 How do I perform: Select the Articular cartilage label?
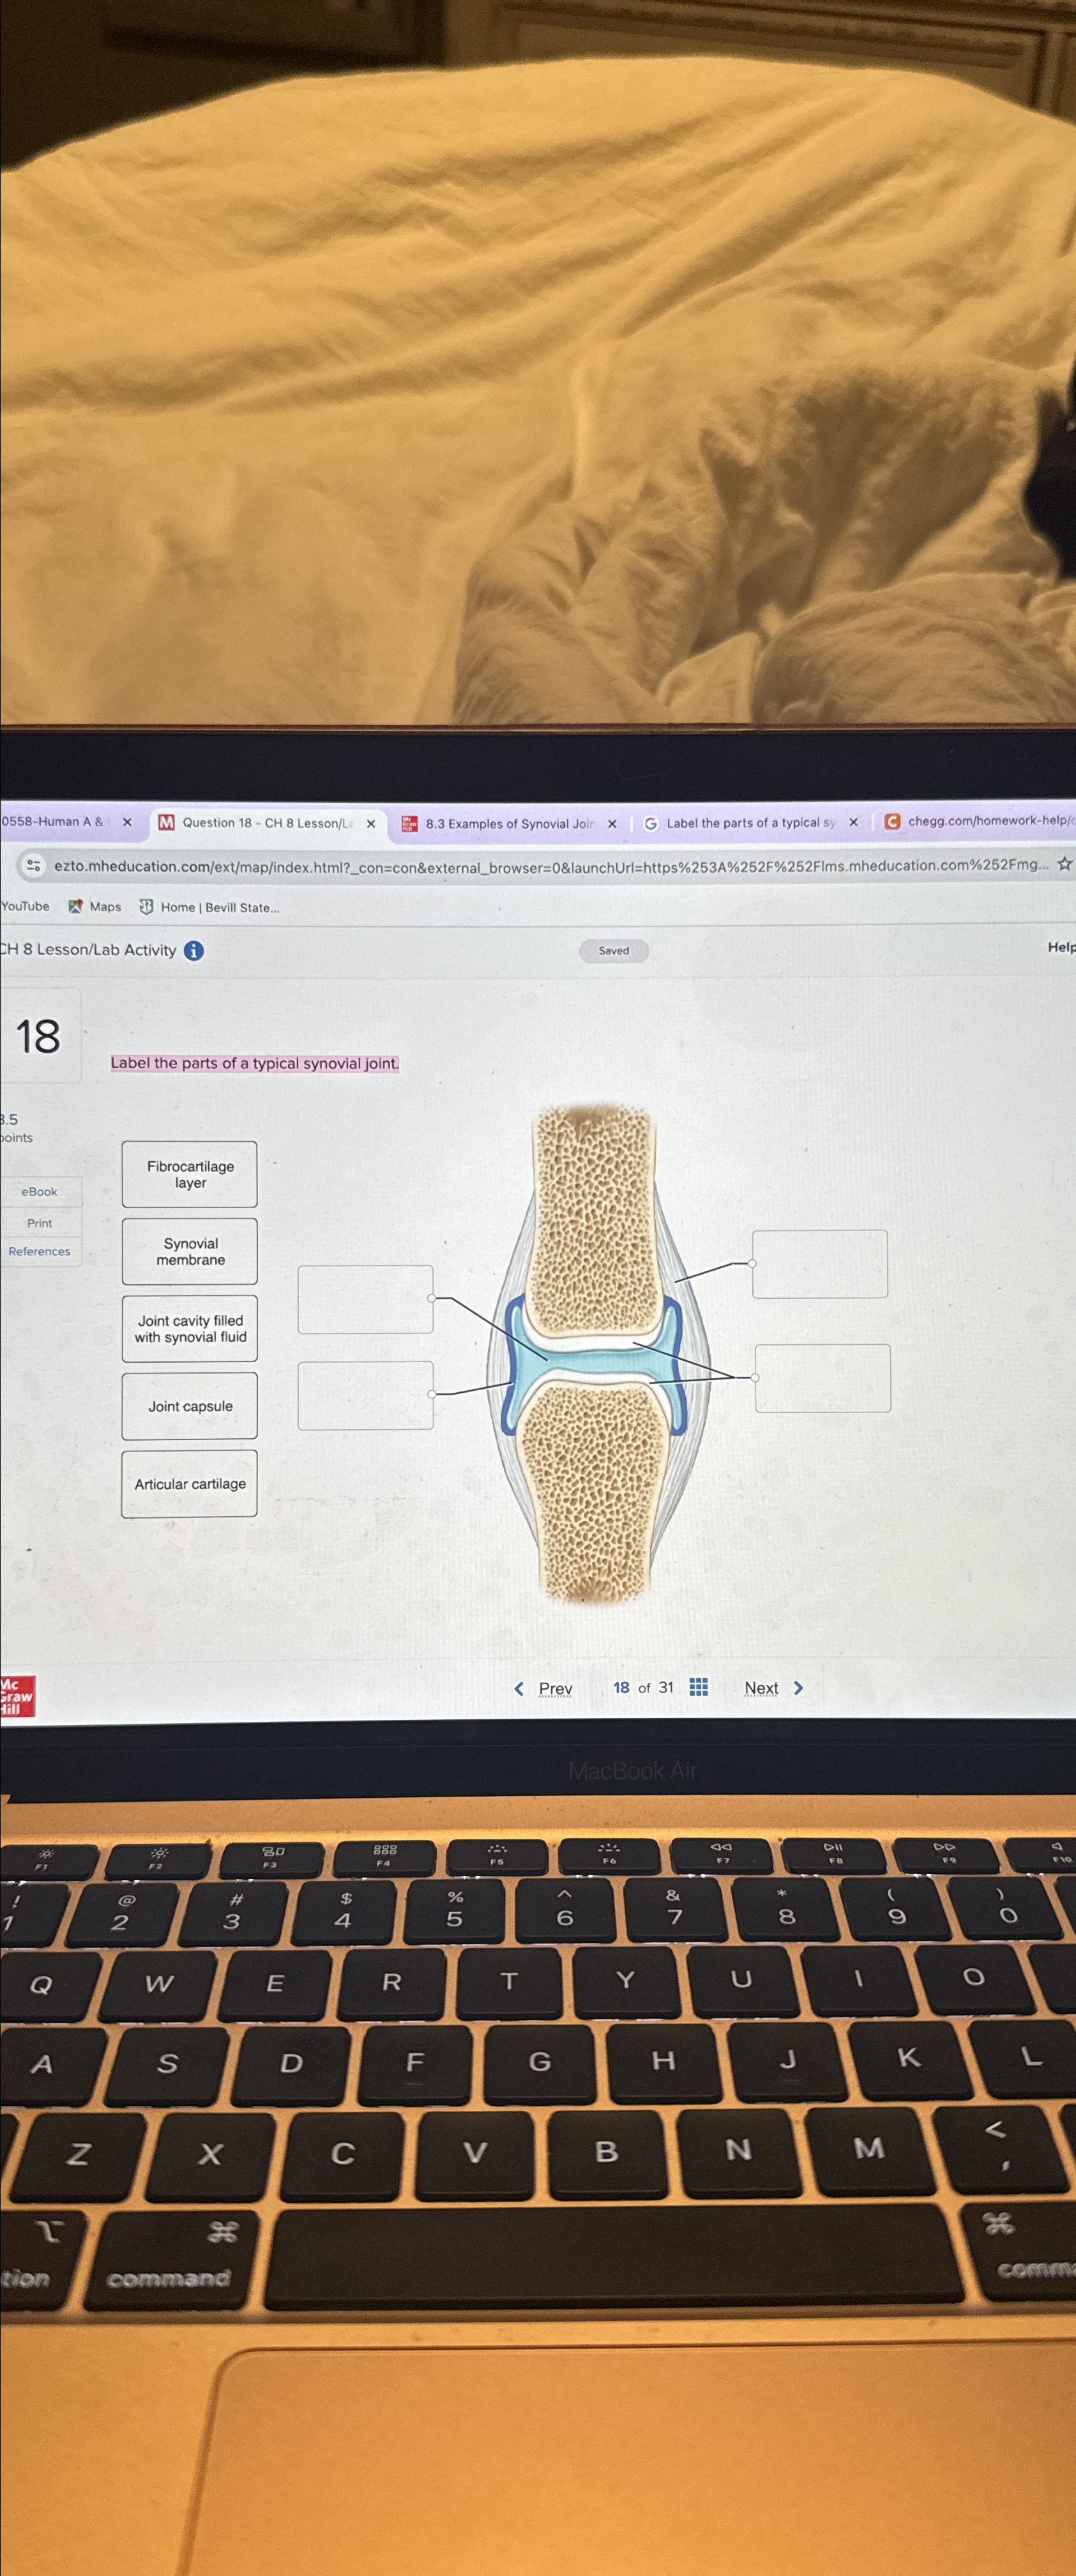tap(190, 1483)
